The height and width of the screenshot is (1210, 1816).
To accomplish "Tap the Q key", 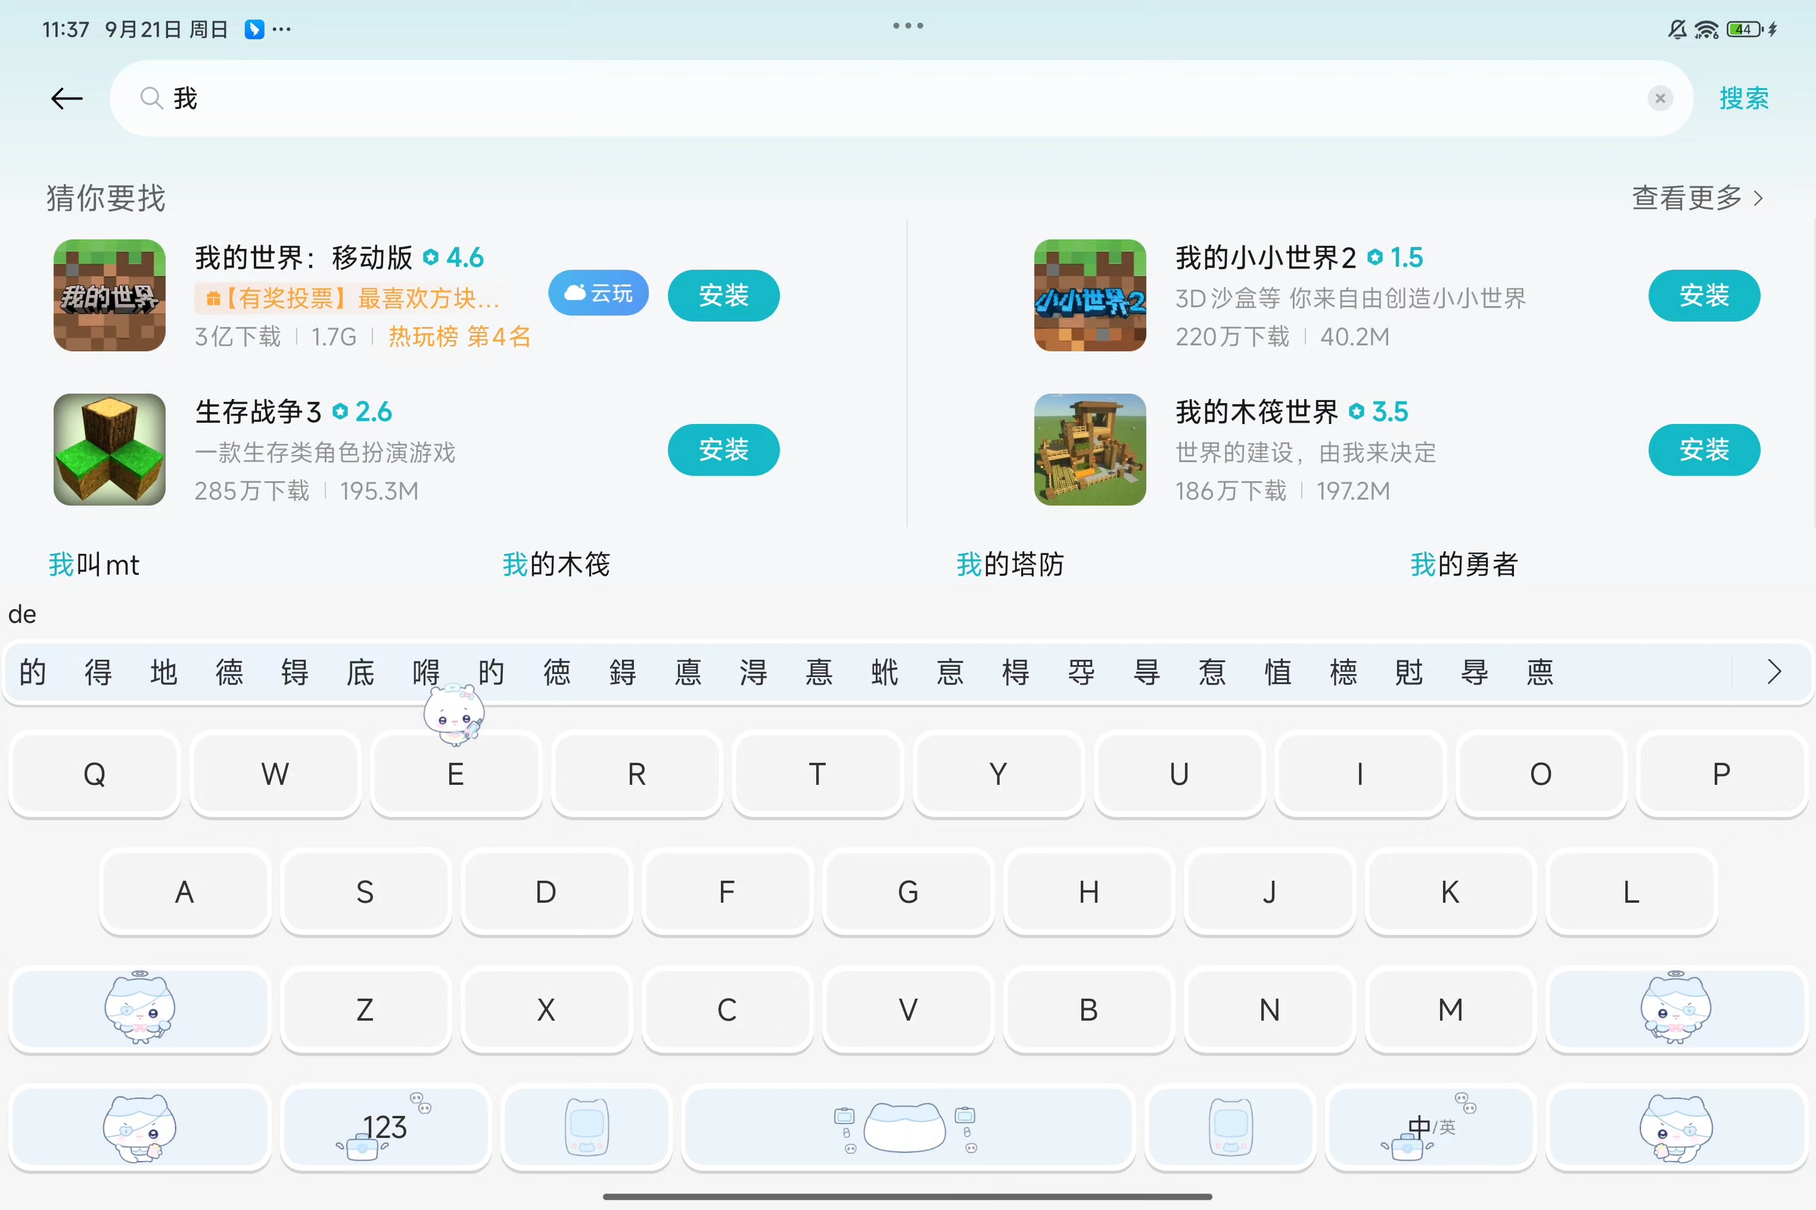I will point(94,774).
